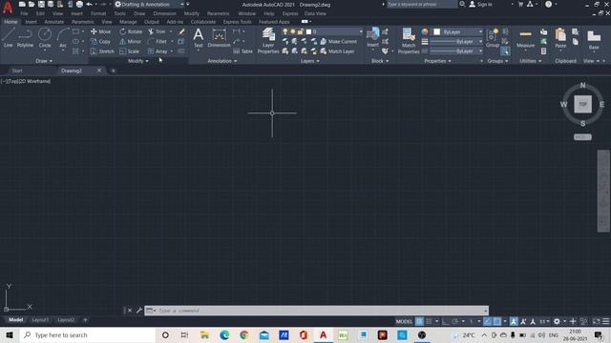Screen dimensions: 611x343
Task: Expand the Annotation panel
Action: pos(222,61)
